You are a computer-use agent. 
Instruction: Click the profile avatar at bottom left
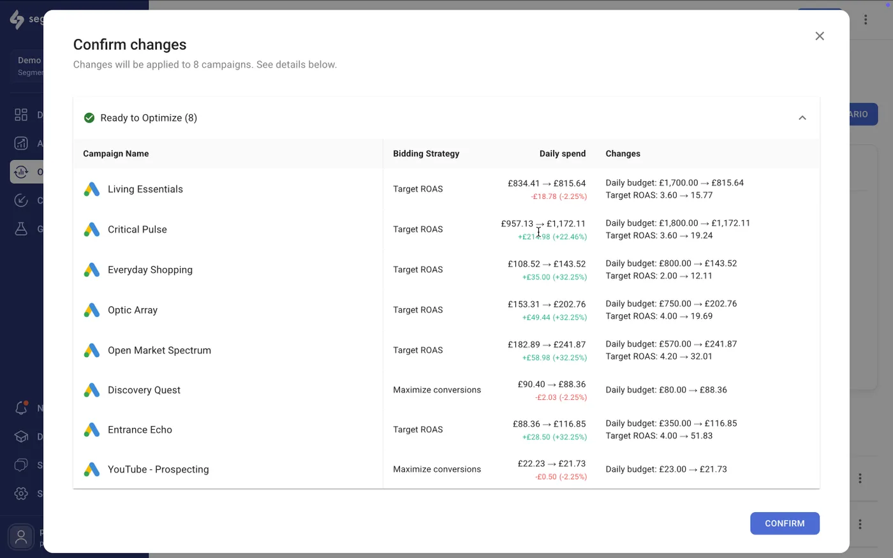tap(21, 536)
